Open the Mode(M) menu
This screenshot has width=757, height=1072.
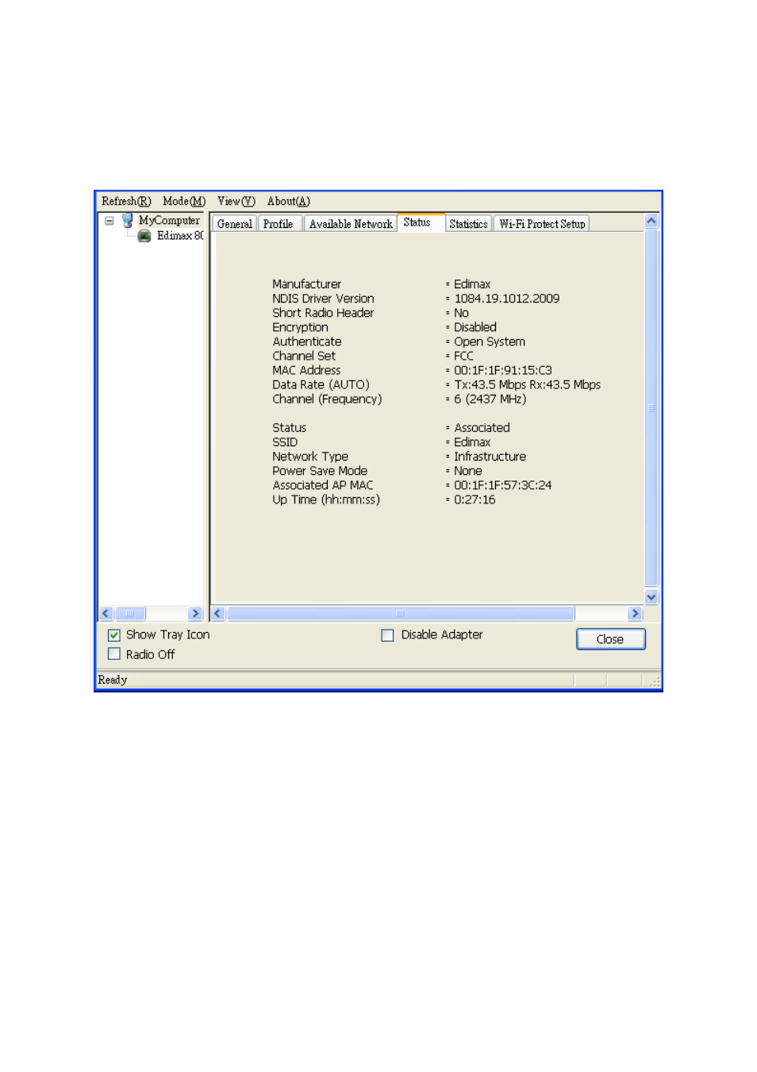tap(184, 202)
